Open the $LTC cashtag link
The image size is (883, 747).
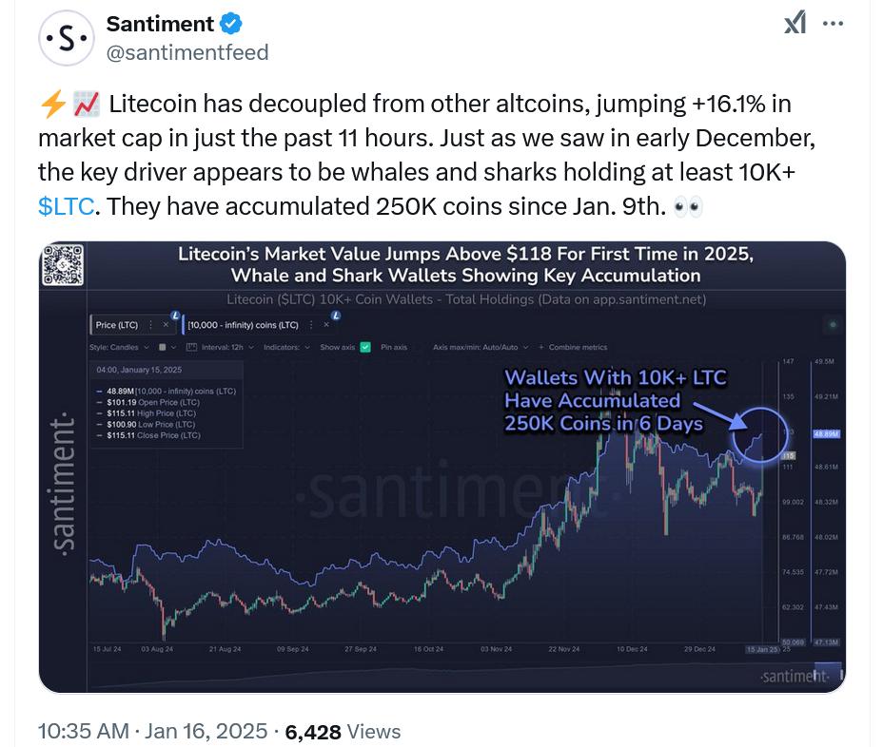click(x=65, y=205)
